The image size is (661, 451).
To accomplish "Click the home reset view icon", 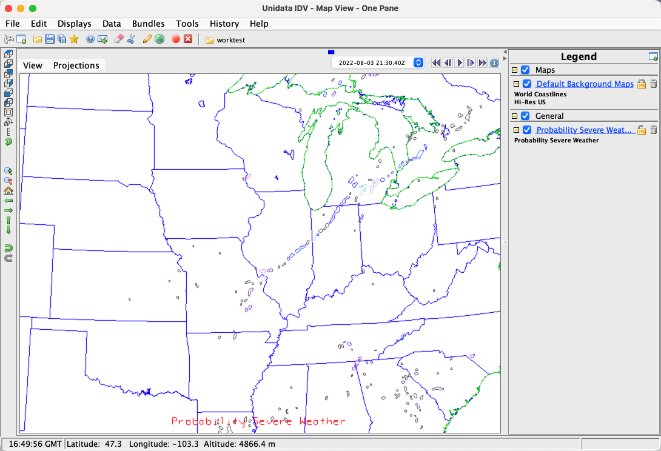I will [x=8, y=190].
